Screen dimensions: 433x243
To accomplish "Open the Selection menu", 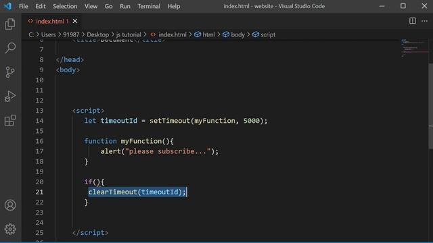I will tap(65, 6).
